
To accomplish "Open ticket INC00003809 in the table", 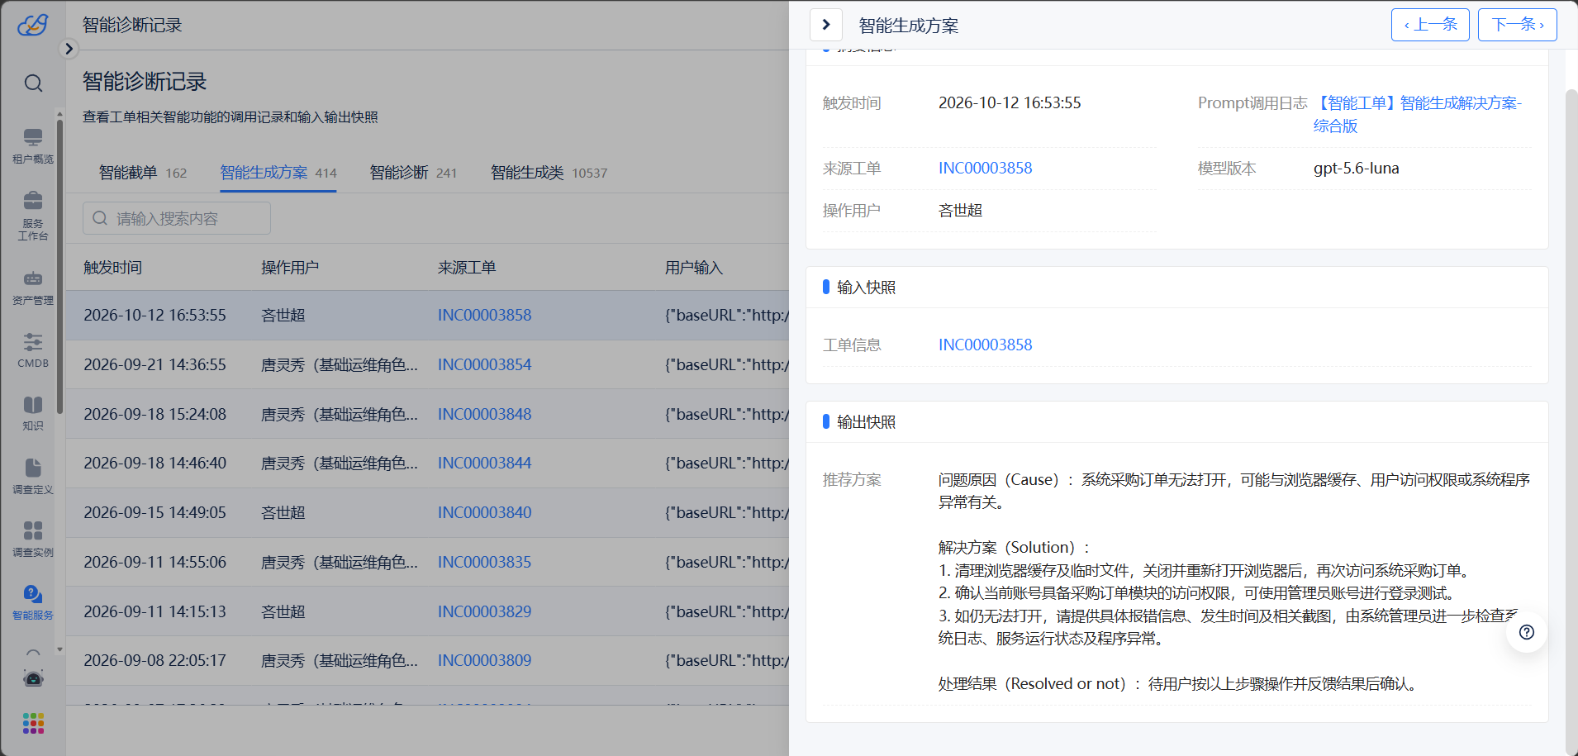I will pyautogui.click(x=484, y=660).
